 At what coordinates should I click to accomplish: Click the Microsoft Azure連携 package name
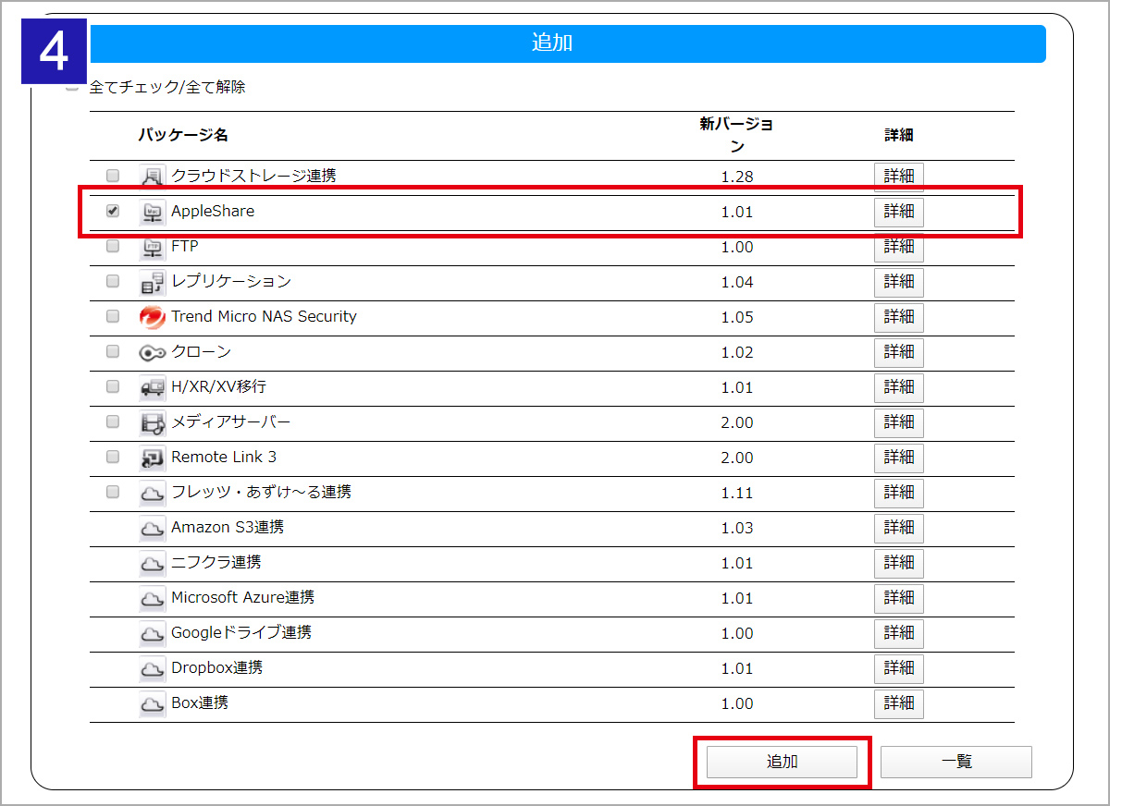(243, 597)
